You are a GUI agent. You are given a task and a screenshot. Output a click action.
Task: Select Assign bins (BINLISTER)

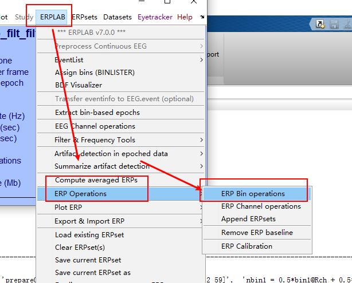click(x=121, y=72)
